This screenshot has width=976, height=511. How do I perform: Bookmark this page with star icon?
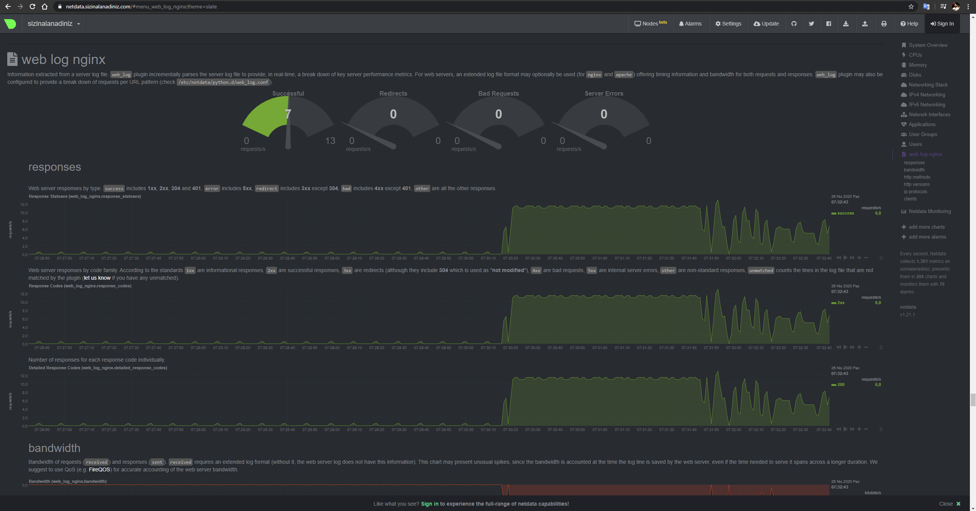(x=911, y=6)
